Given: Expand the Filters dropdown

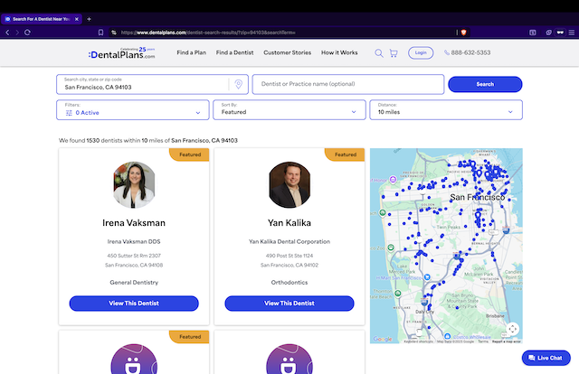Looking at the screenshot, I should click(x=135, y=109).
